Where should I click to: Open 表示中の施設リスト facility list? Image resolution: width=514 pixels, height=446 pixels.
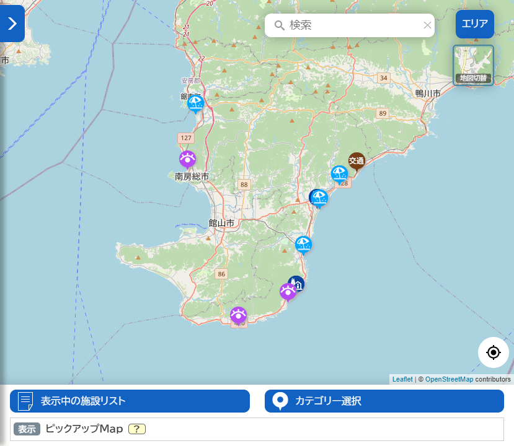point(130,401)
